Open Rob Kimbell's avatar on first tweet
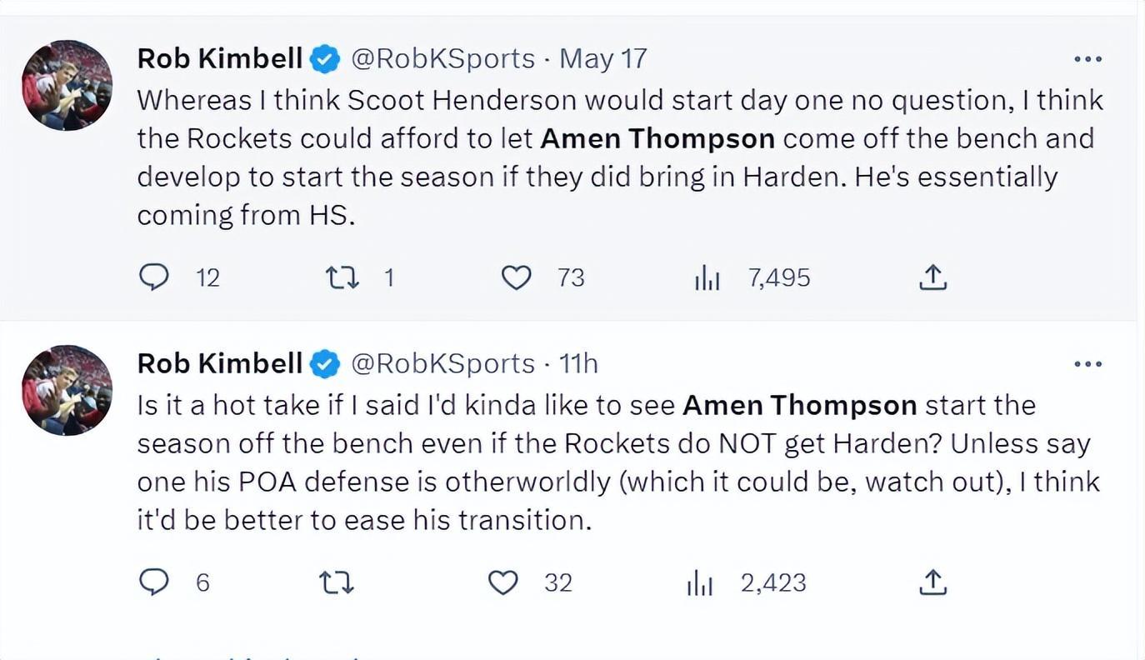 pyautogui.click(x=67, y=85)
